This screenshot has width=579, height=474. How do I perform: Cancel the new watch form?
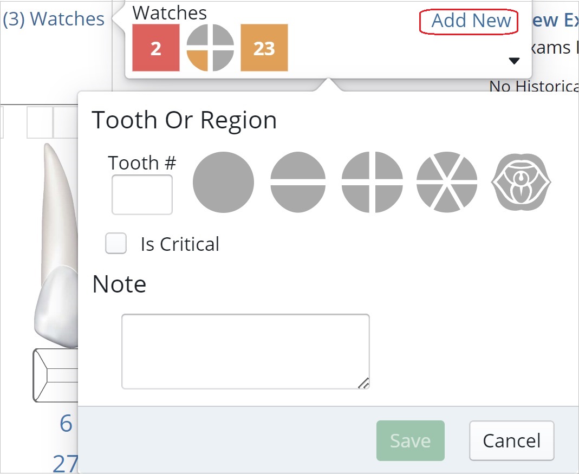pyautogui.click(x=511, y=440)
